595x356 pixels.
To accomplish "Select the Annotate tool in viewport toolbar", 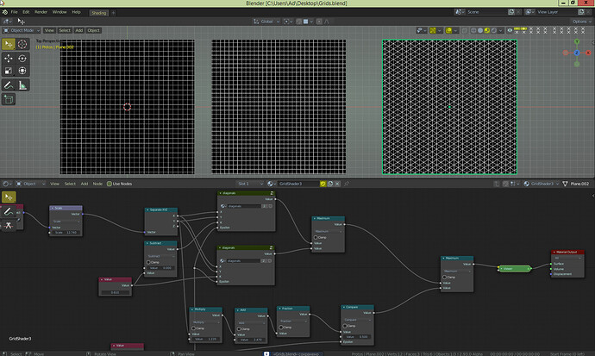I will coord(9,85).
